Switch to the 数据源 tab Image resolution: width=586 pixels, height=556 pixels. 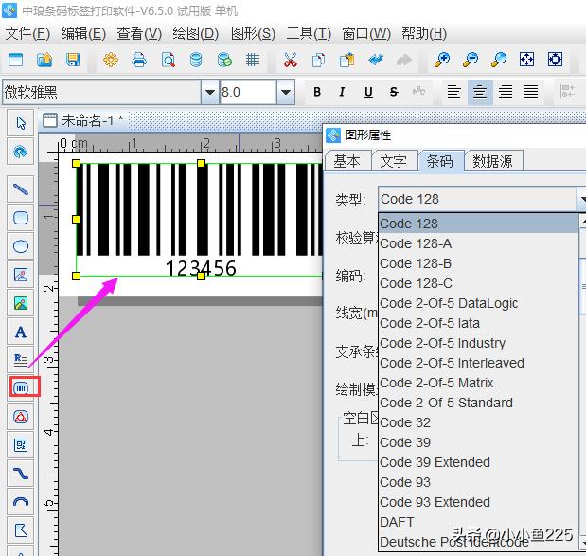click(x=492, y=161)
